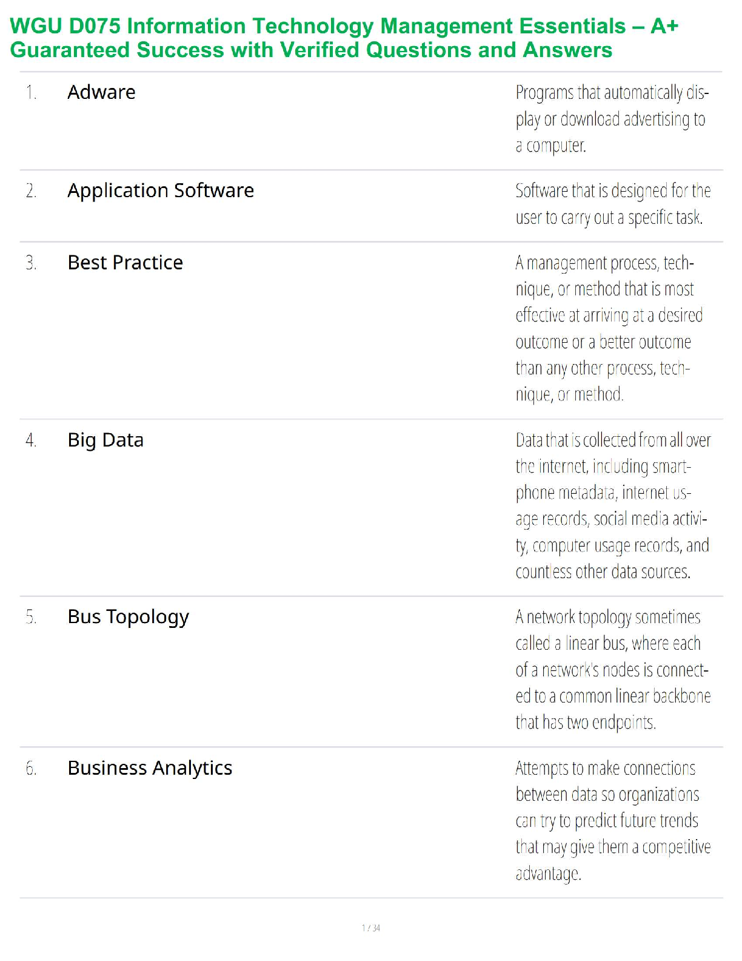Click the Adware definition text

click(612, 119)
